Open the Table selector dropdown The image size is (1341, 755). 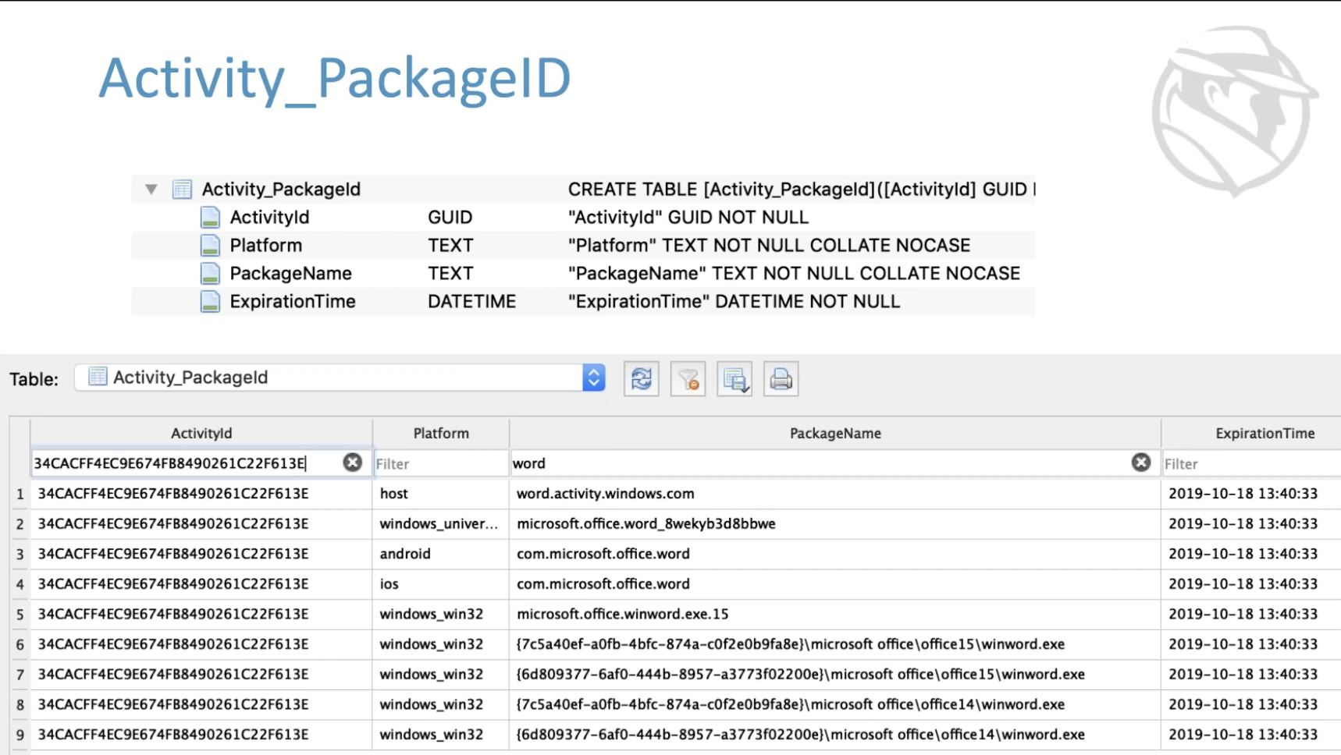pyautogui.click(x=593, y=378)
